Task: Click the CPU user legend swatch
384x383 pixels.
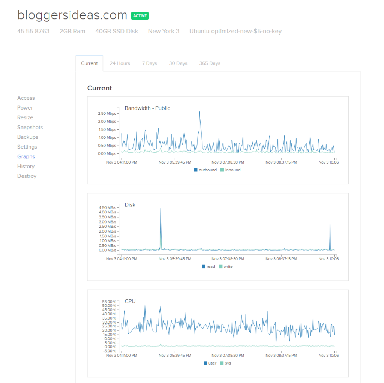Action: tap(205, 363)
